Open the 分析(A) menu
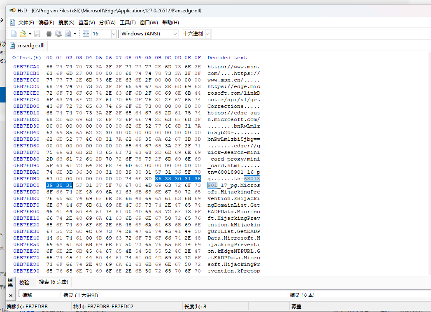 tap(107, 23)
